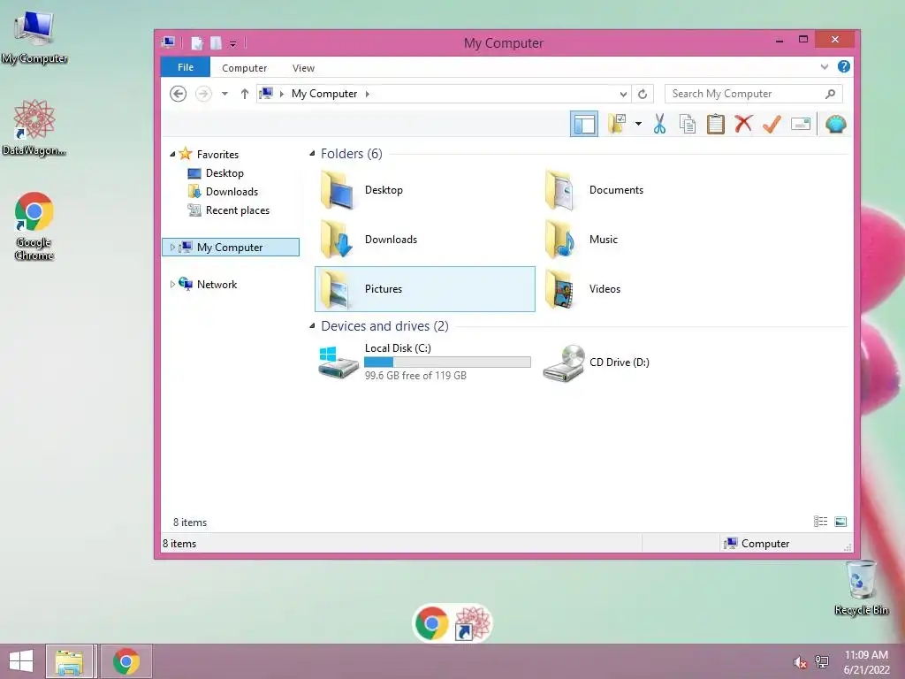Open Help with the question mark icon

point(844,66)
